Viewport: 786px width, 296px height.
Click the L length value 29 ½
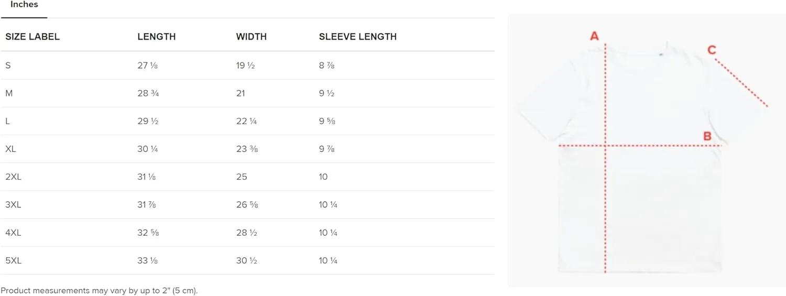point(148,121)
